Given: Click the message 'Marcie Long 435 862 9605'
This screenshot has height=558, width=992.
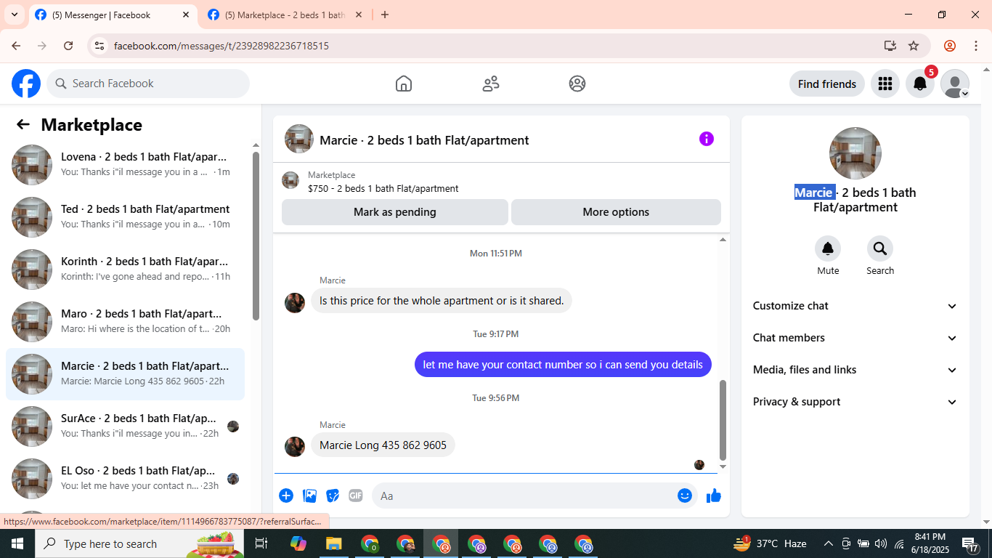Looking at the screenshot, I should [383, 445].
